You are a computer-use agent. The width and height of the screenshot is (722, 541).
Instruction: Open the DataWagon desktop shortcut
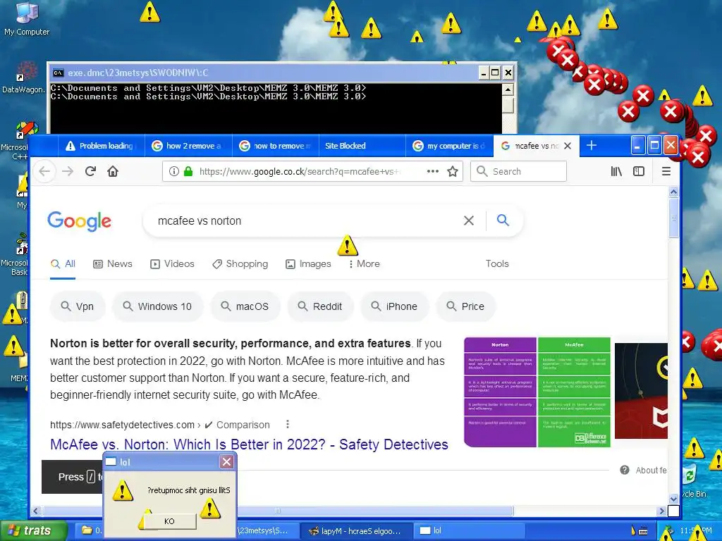pyautogui.click(x=23, y=77)
